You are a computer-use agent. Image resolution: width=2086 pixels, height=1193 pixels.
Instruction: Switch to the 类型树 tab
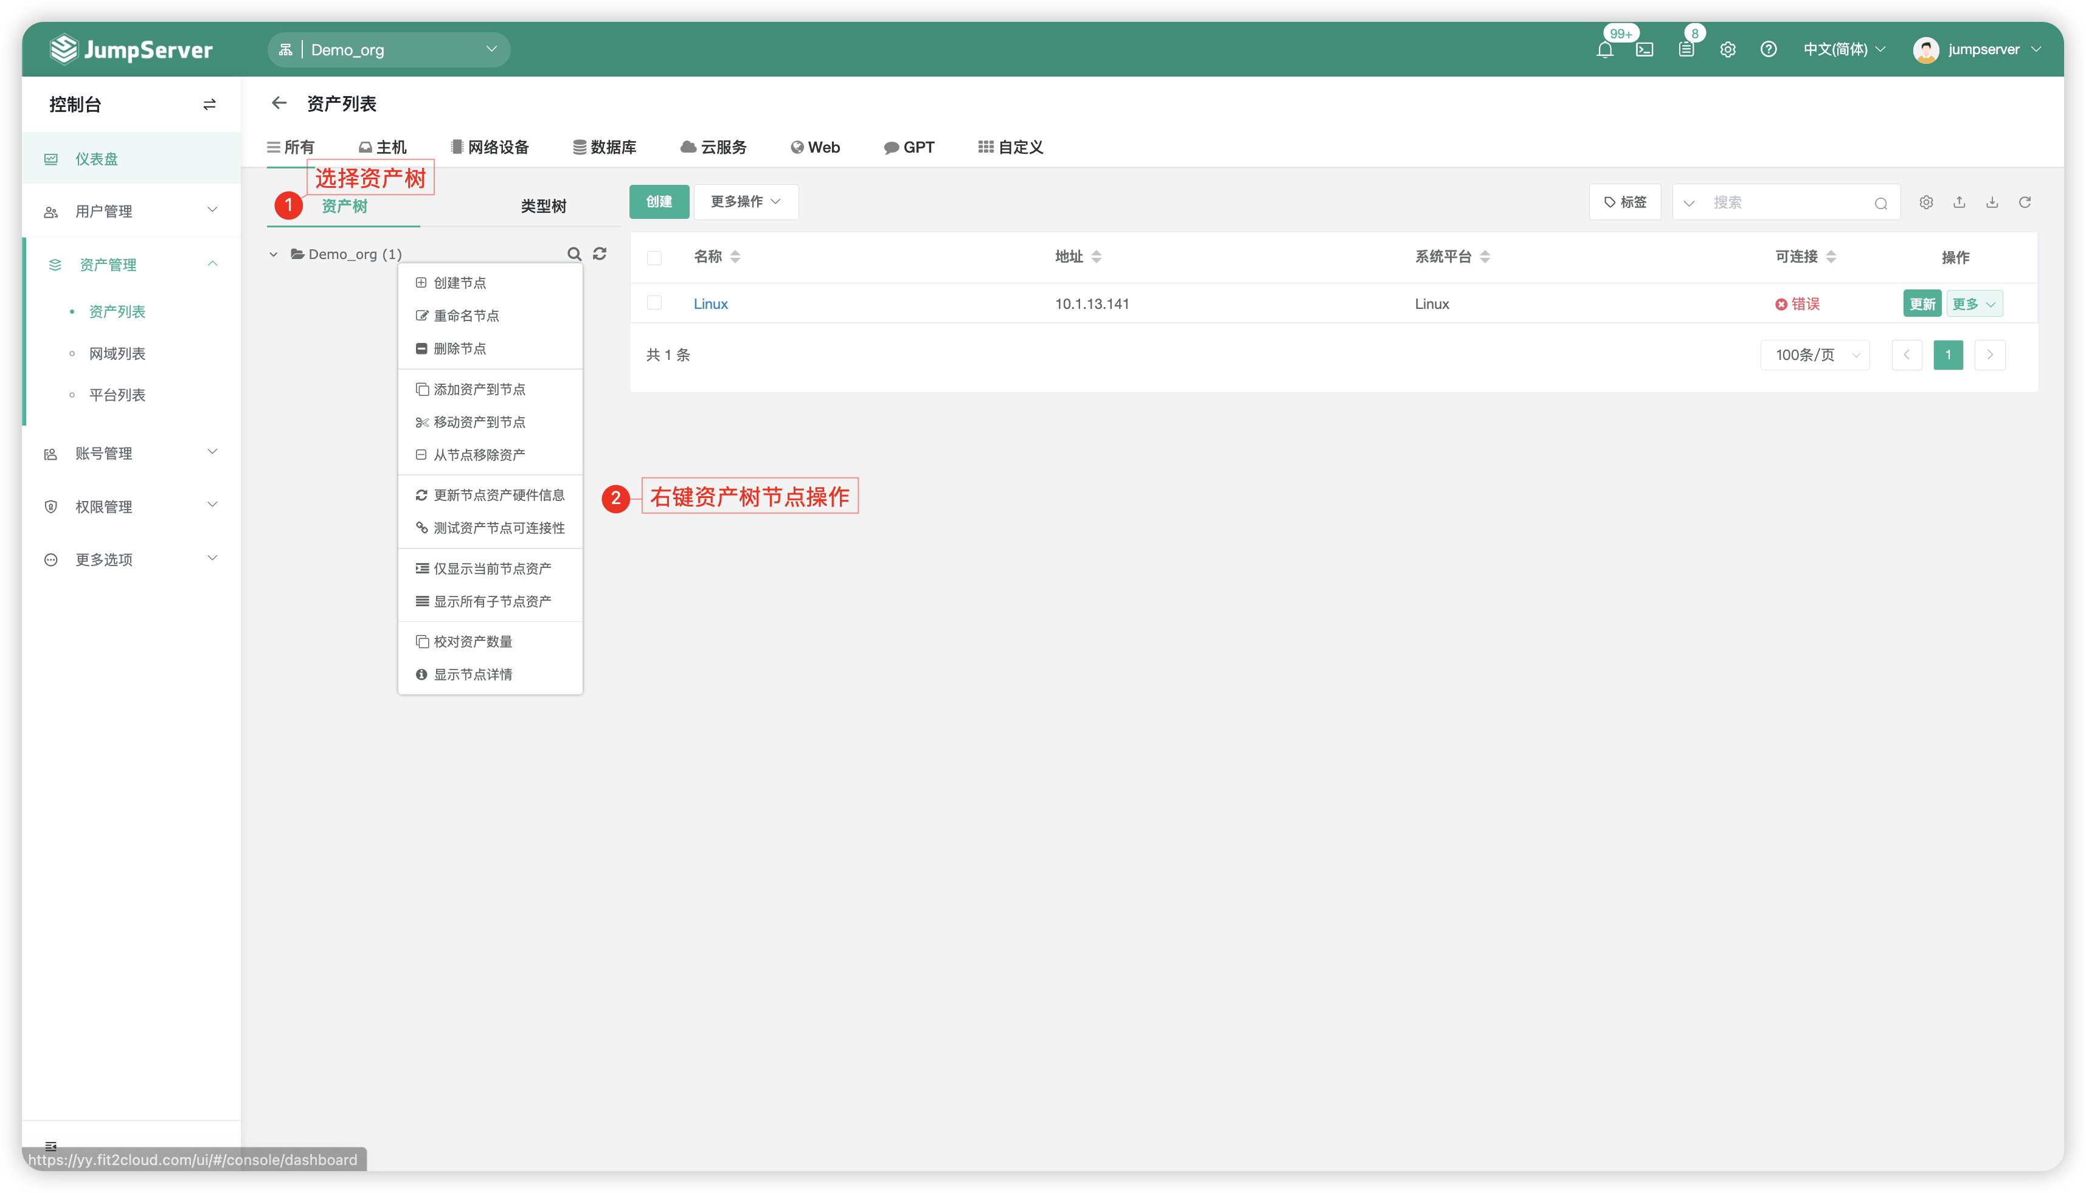(x=543, y=206)
